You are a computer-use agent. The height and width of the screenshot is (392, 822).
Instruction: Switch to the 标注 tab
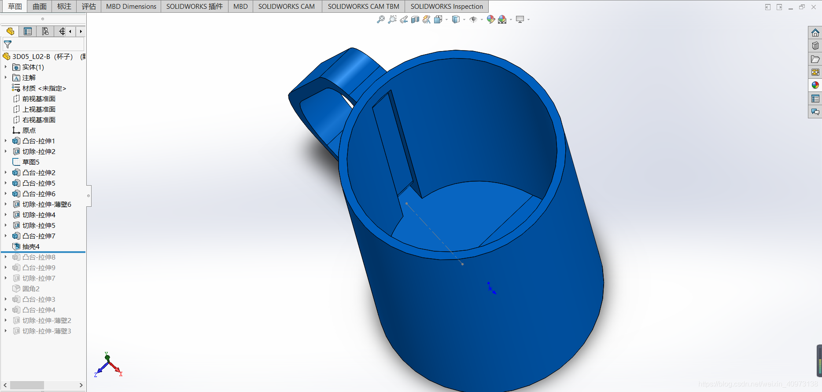pyautogui.click(x=64, y=6)
